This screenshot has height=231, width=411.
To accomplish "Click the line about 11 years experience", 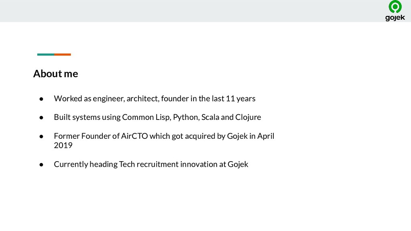I will (155, 99).
